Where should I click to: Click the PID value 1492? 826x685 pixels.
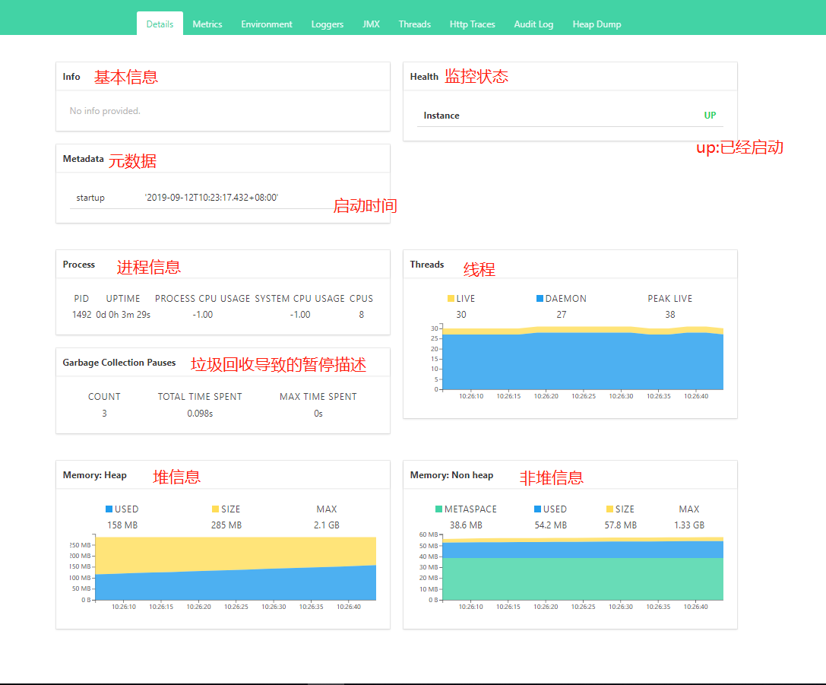click(x=81, y=315)
